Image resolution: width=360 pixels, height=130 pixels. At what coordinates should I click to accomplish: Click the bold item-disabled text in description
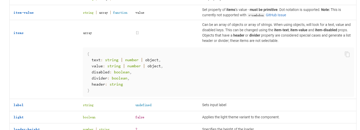326,30
